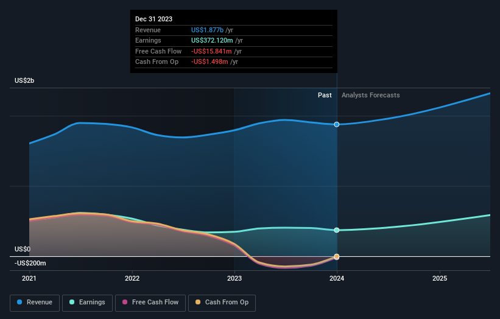500x319 pixels.
Task: Click the Cash From Op label in tooltip
Action: [157, 62]
